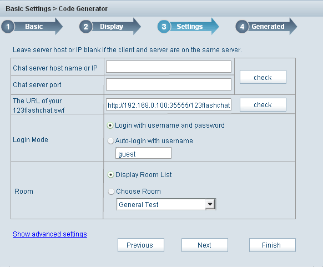Go to step 1 Basic circle icon

[8, 27]
